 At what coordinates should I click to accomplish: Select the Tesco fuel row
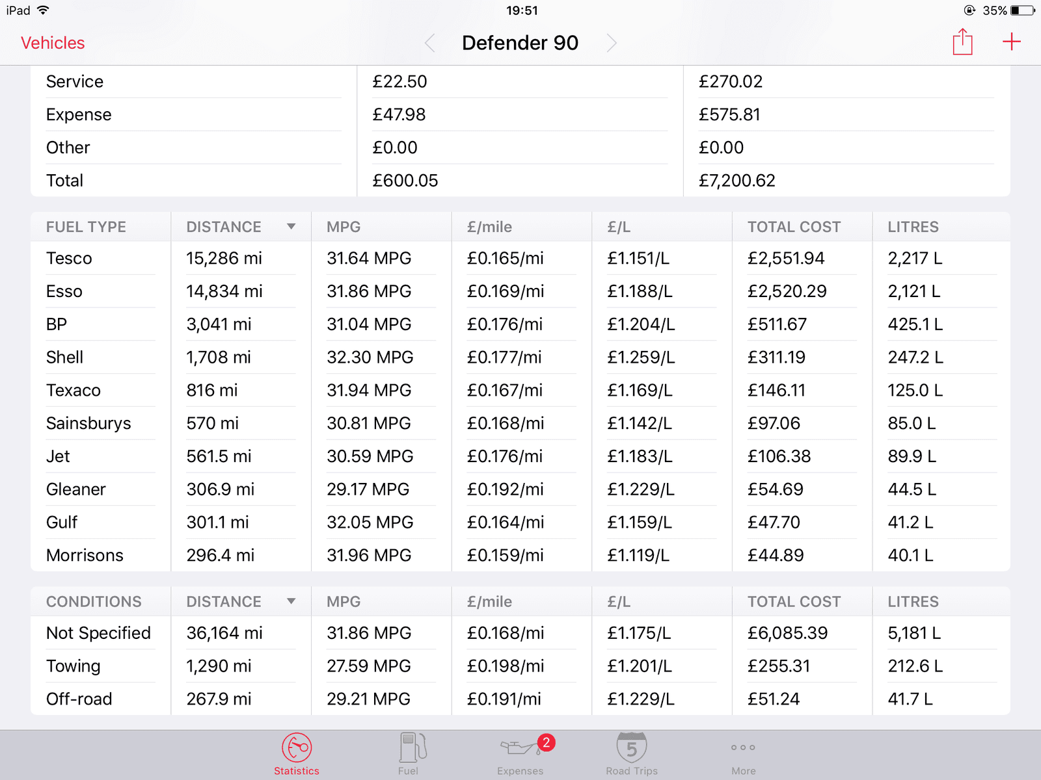[520, 258]
